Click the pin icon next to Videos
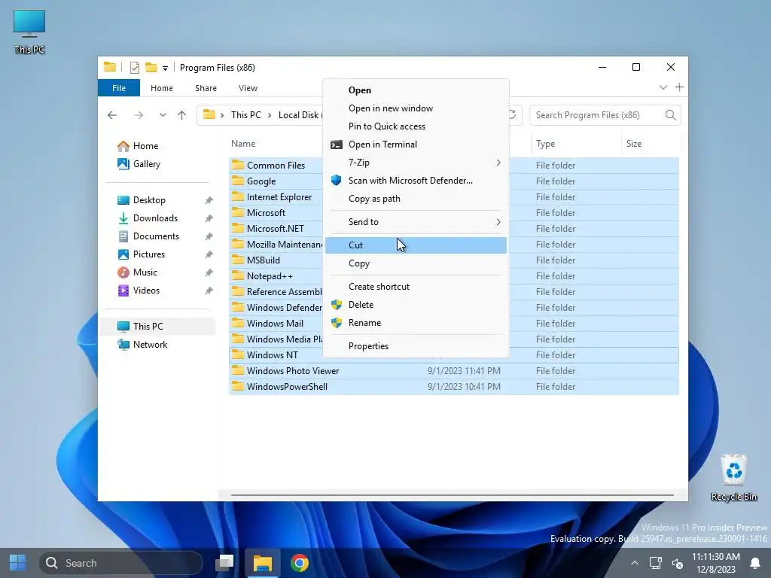Image resolution: width=771 pixels, height=578 pixels. click(x=209, y=291)
